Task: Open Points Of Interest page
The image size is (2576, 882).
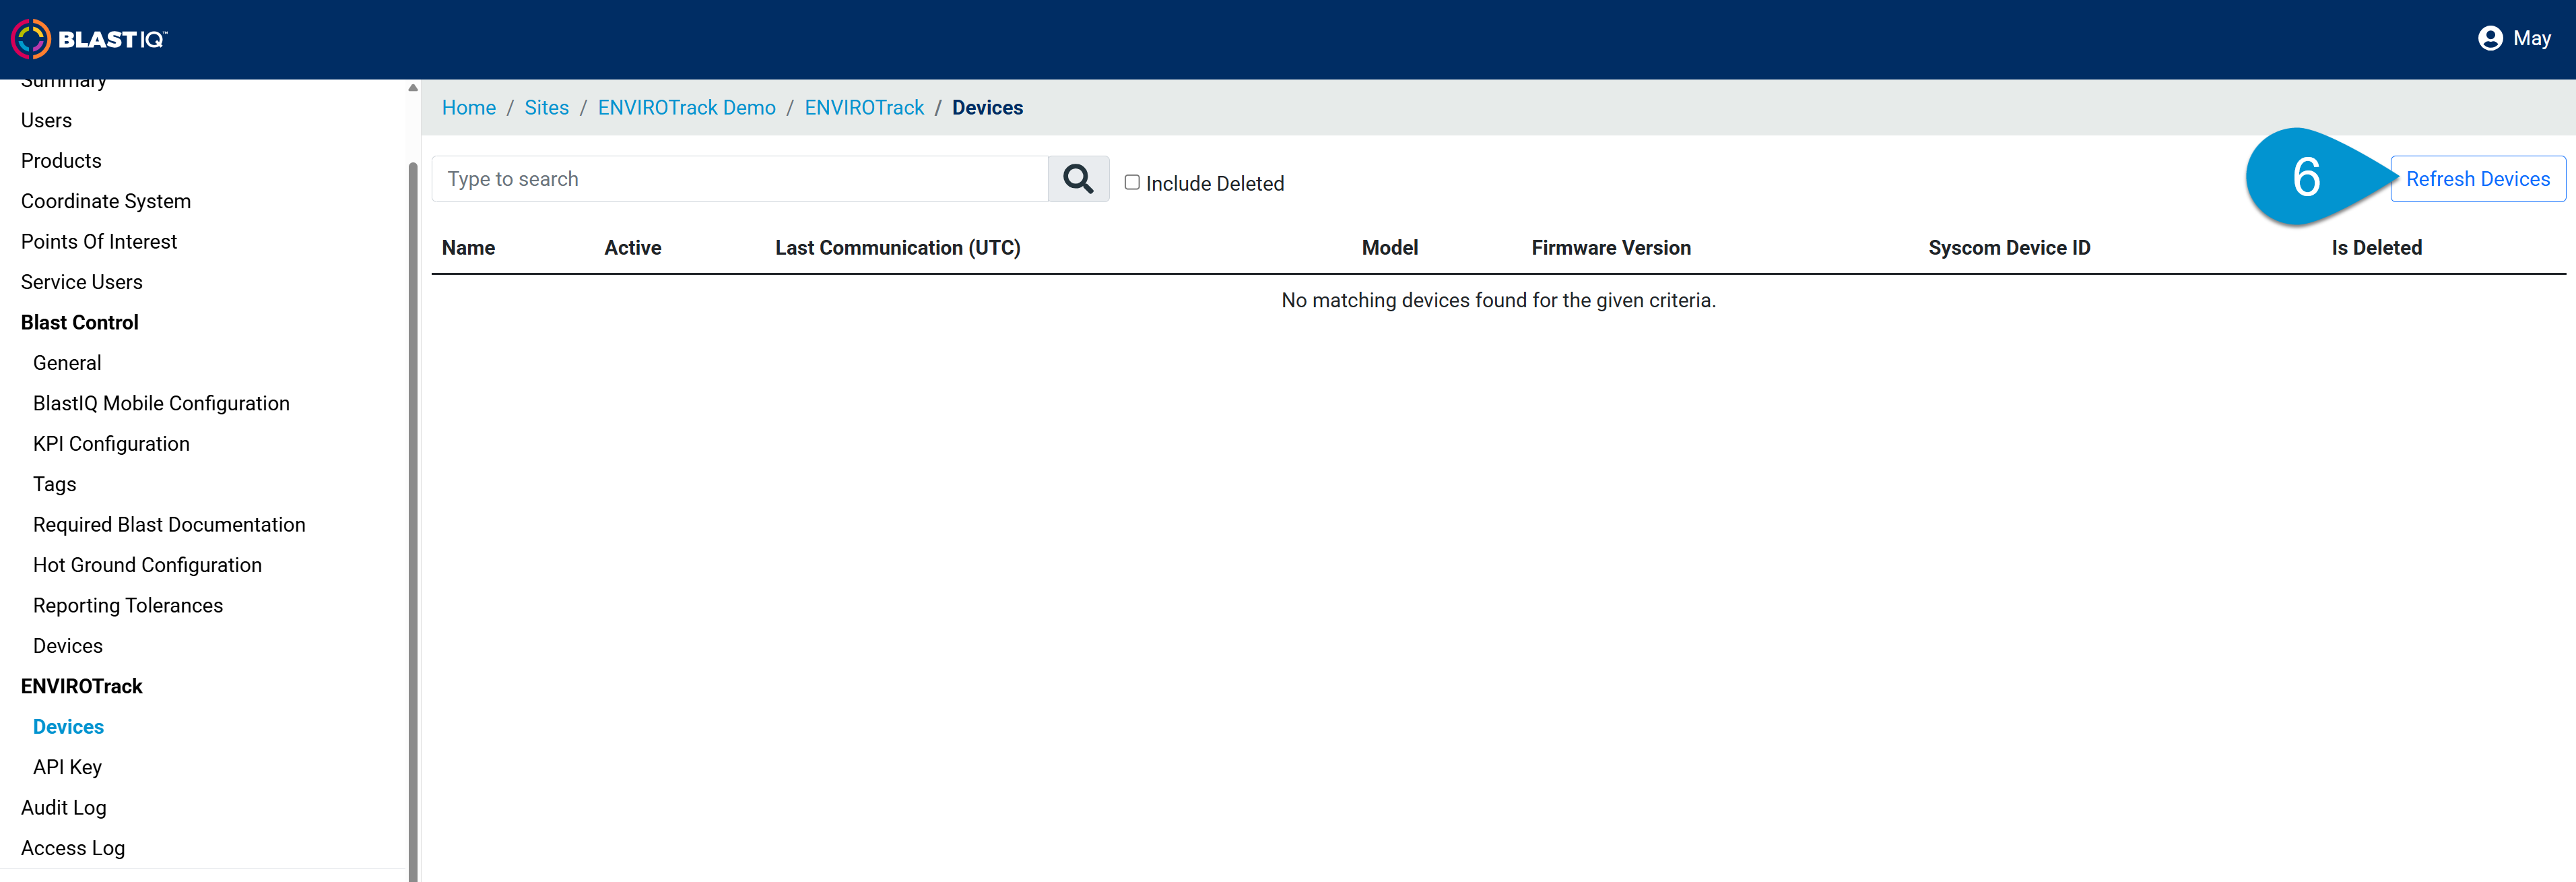Action: (x=99, y=242)
